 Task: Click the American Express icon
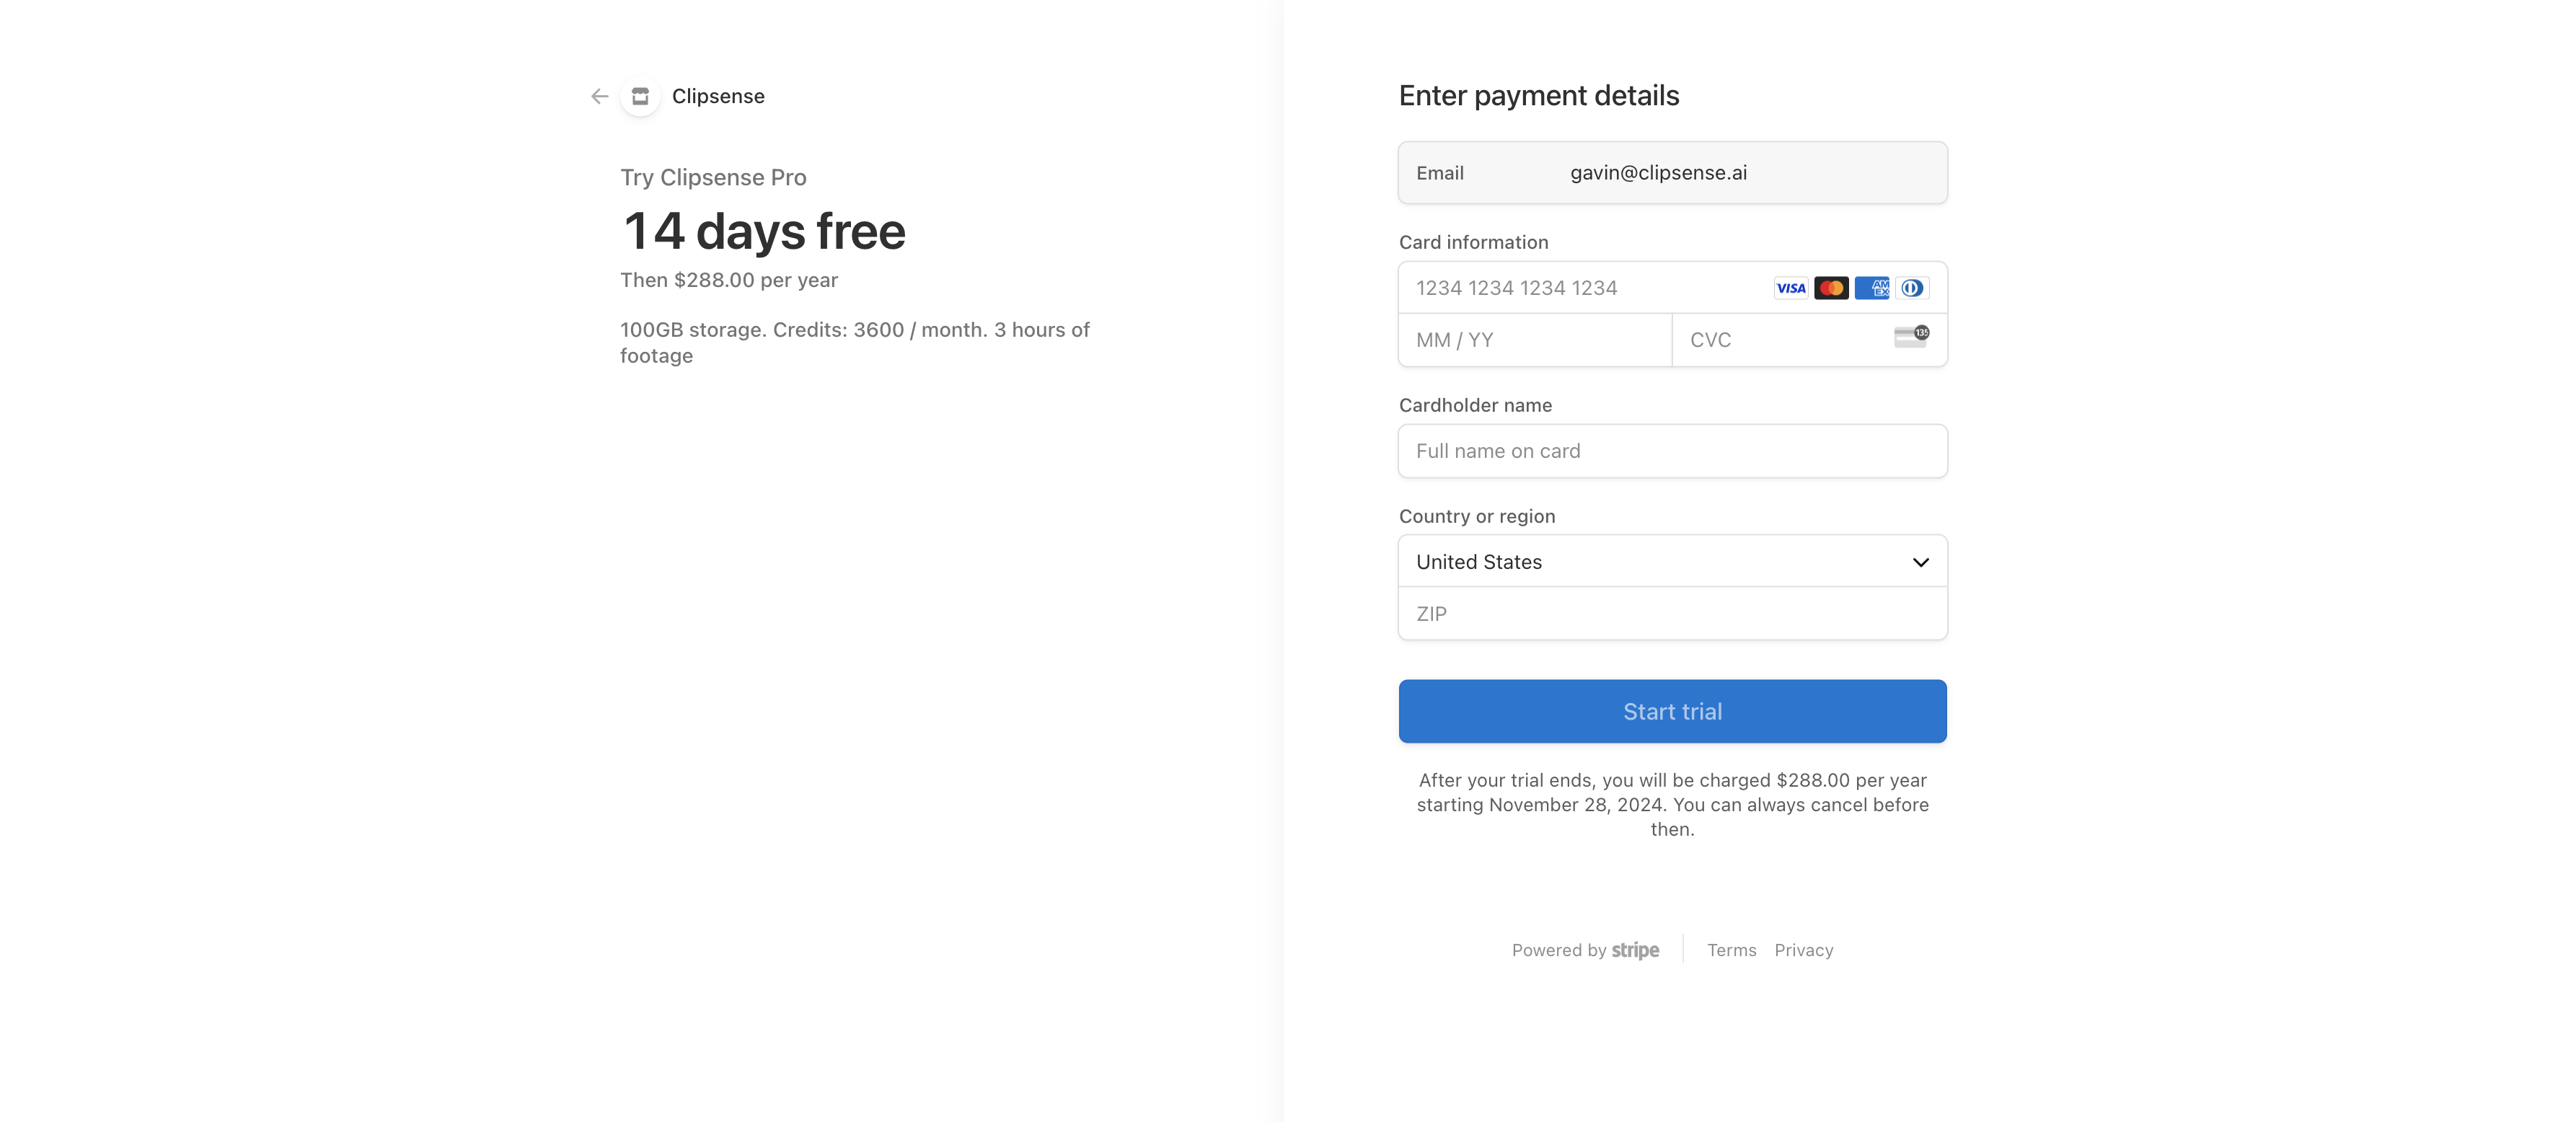click(1871, 288)
